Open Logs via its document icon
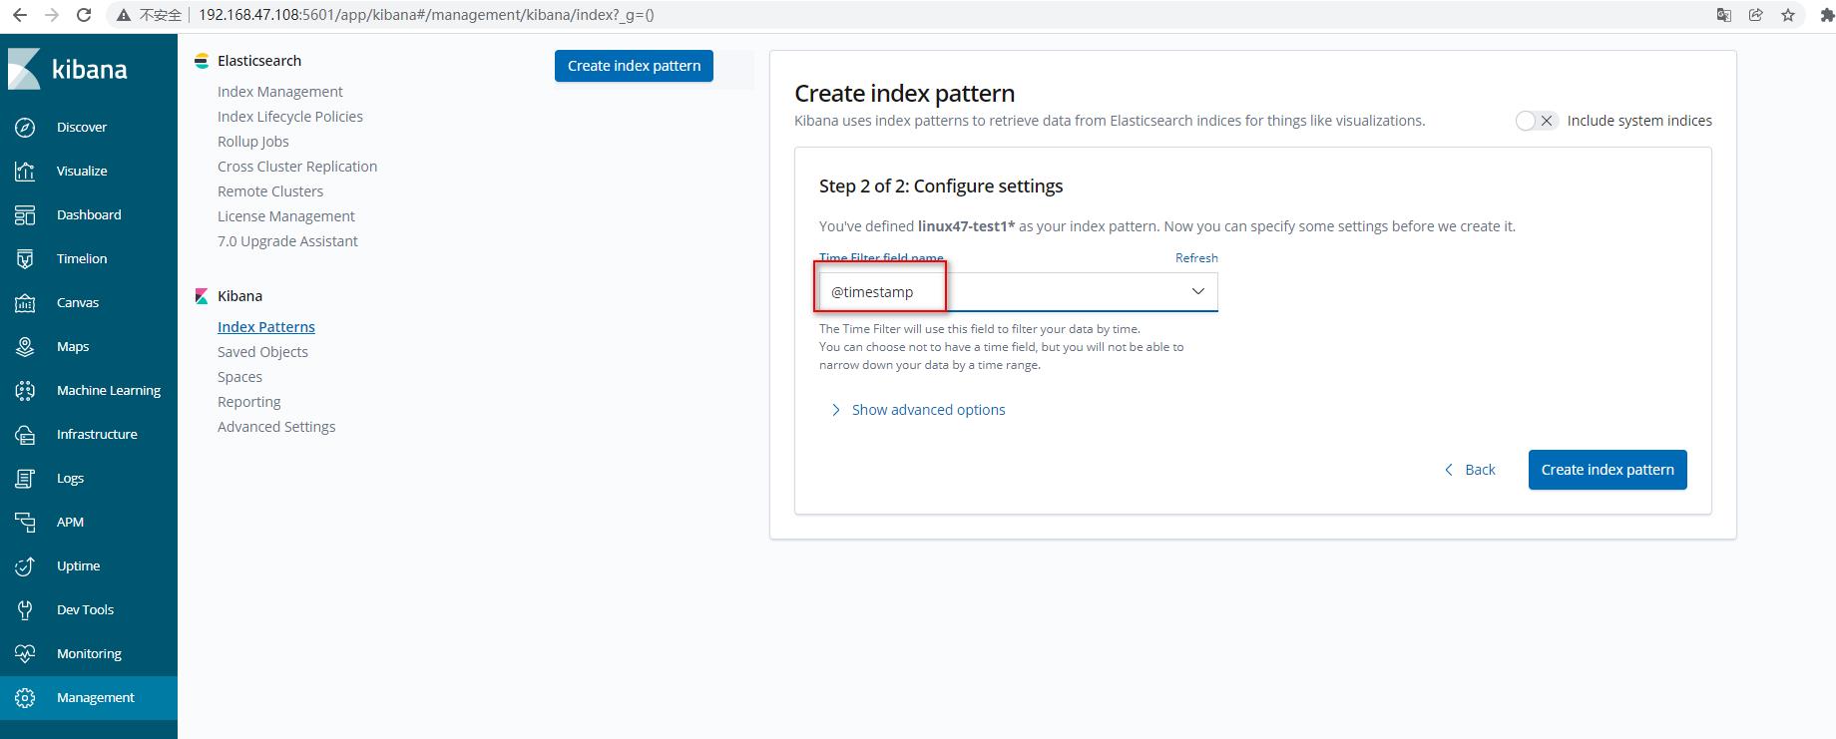 coord(25,478)
